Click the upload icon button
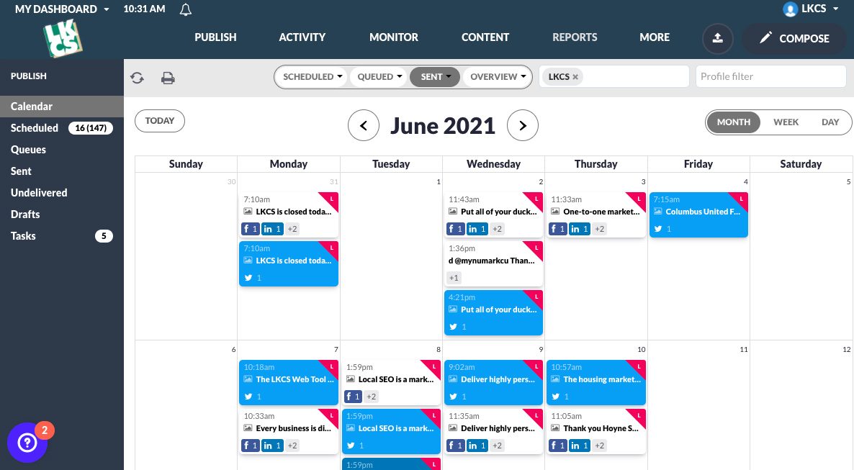Image resolution: width=854 pixels, height=470 pixels. [717, 38]
